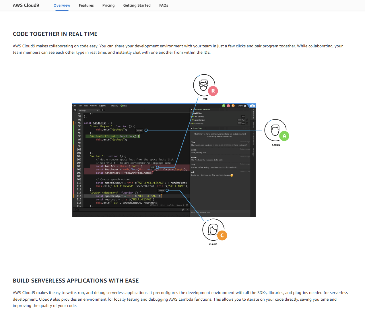Click the cloud icon in the IDE's top-right corner
The image size is (365, 315).
tap(252, 106)
